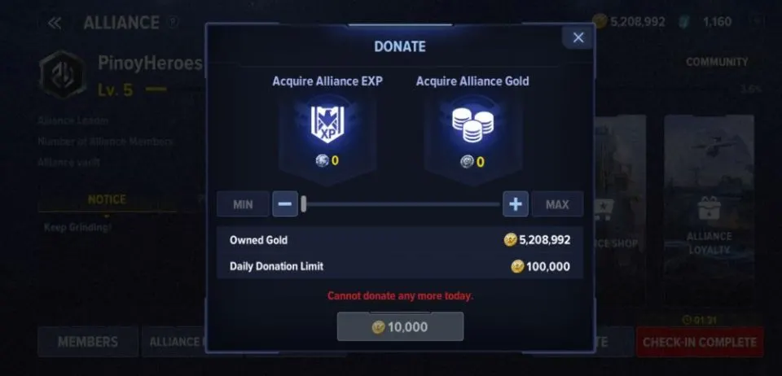
Task: Click the Owned Gold coin icon
Action: 510,240
